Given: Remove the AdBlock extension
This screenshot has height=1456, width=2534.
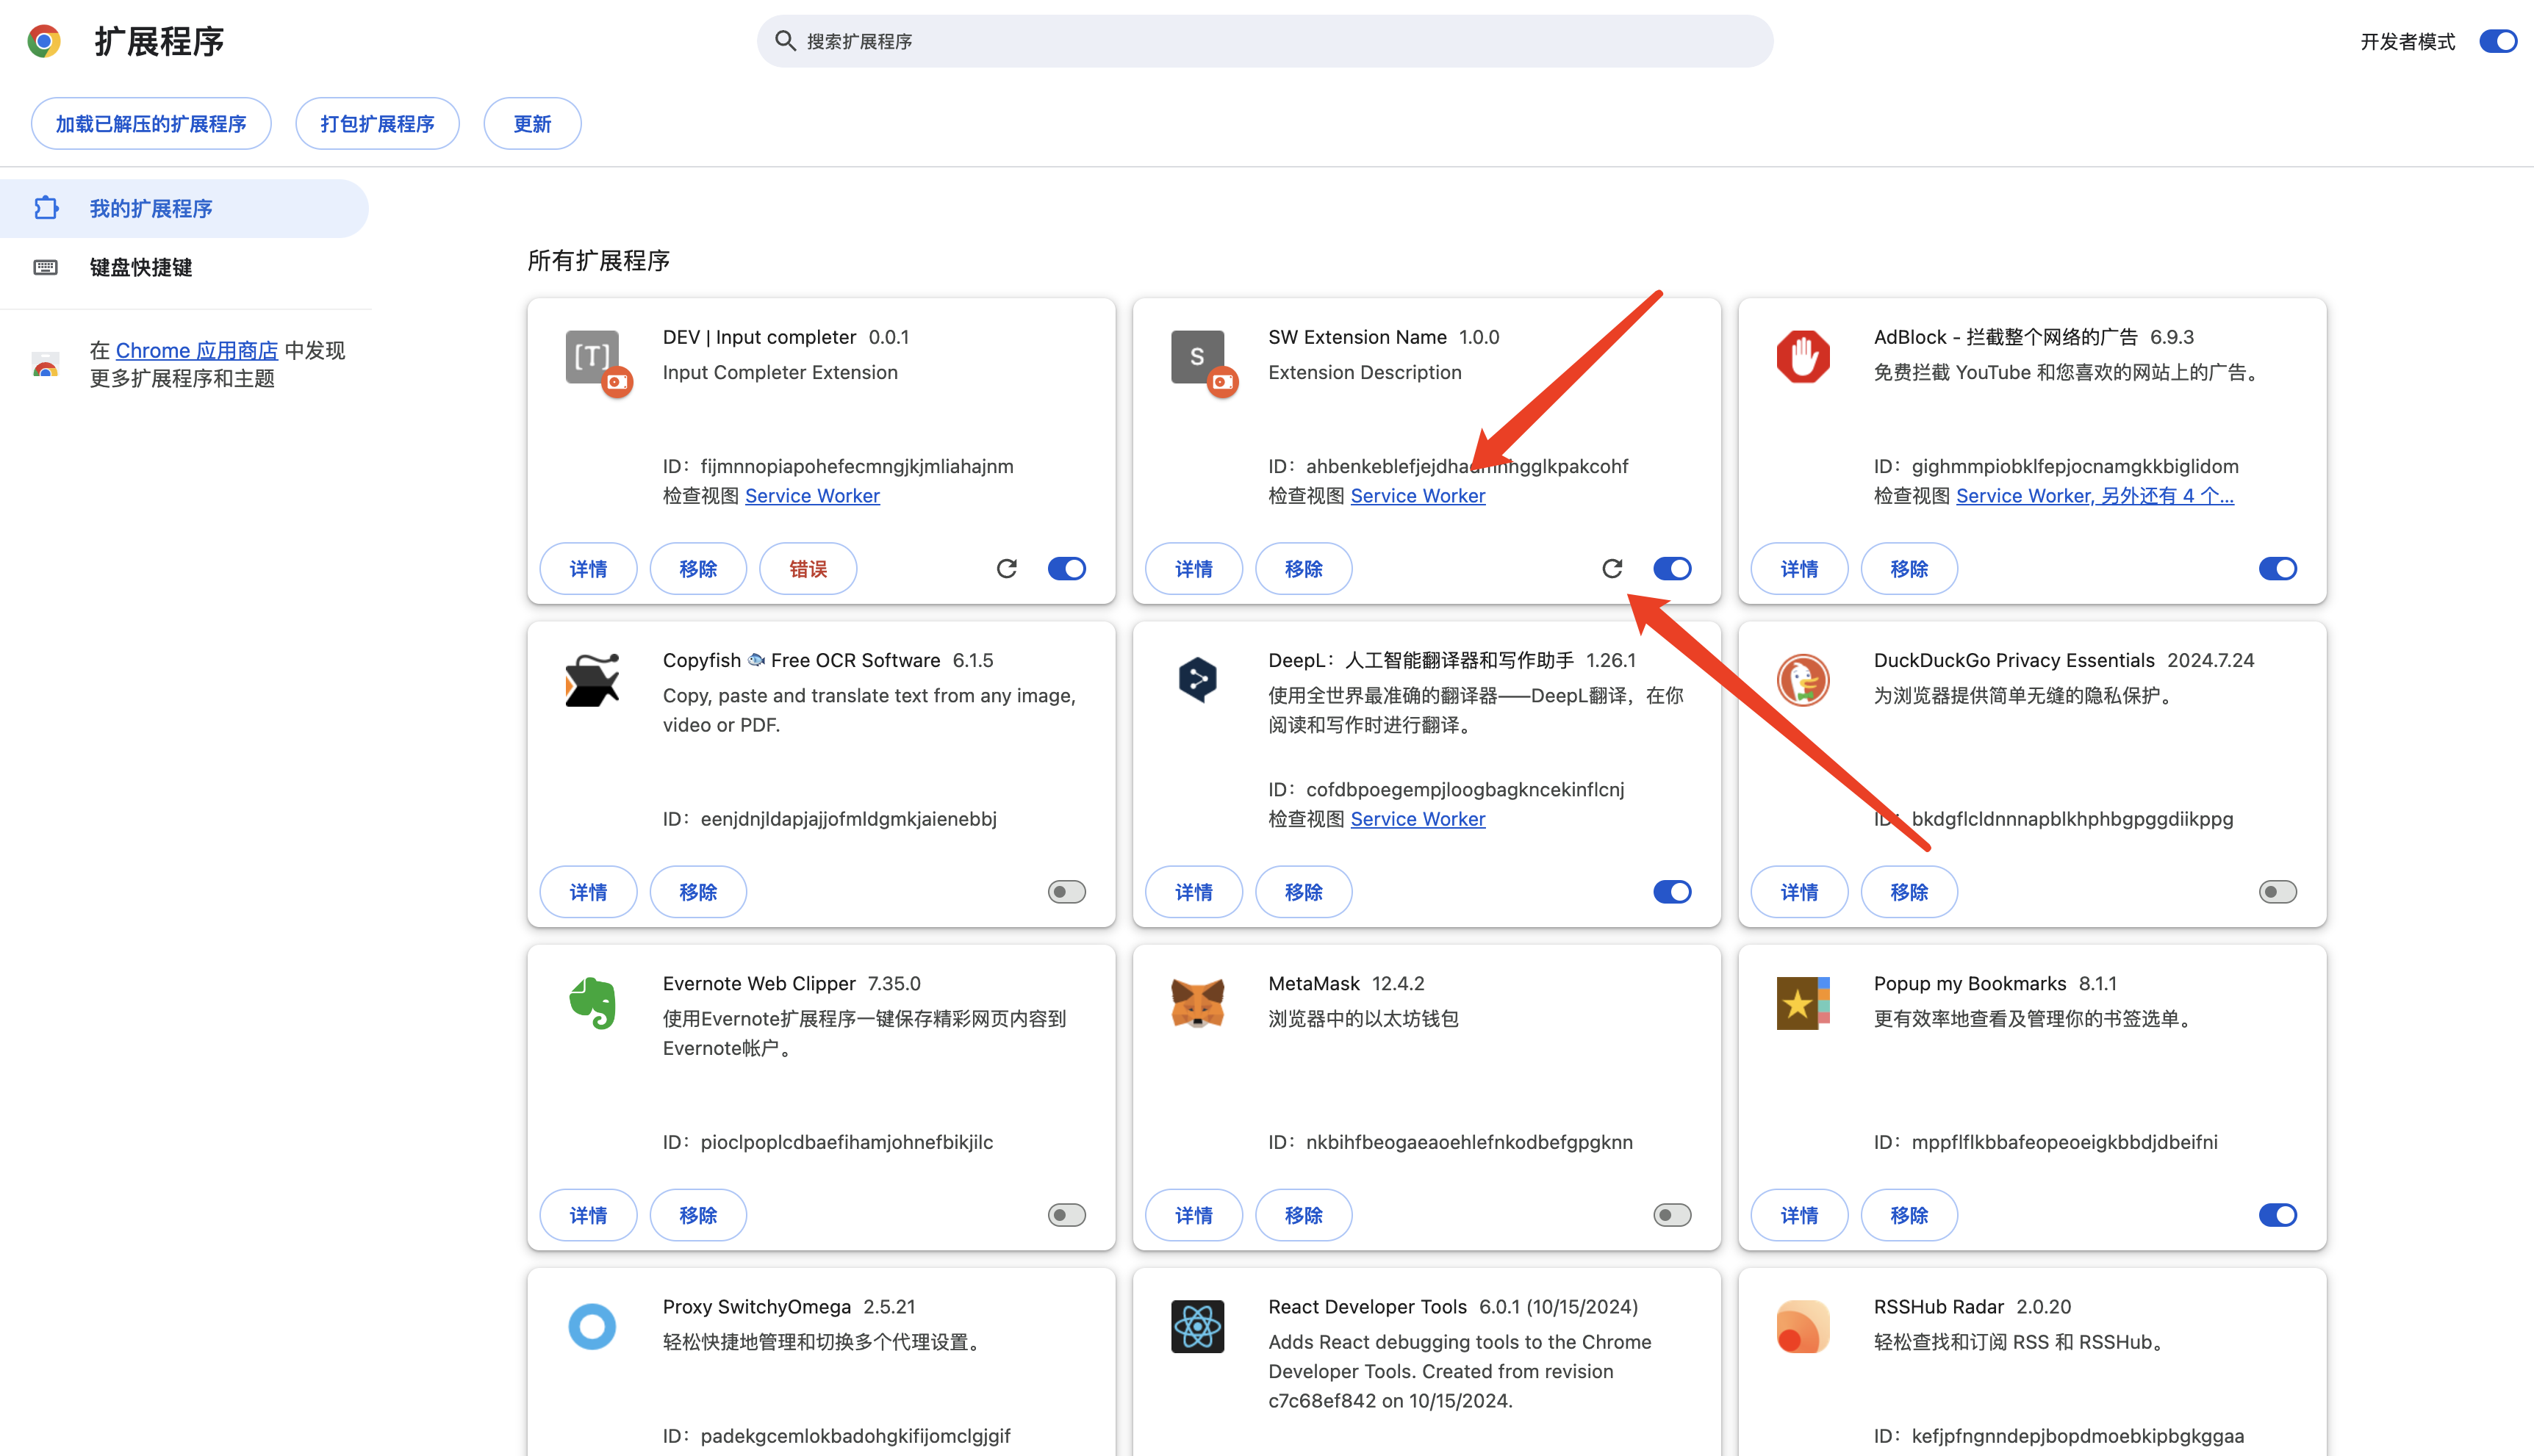Looking at the screenshot, I should [1909, 569].
